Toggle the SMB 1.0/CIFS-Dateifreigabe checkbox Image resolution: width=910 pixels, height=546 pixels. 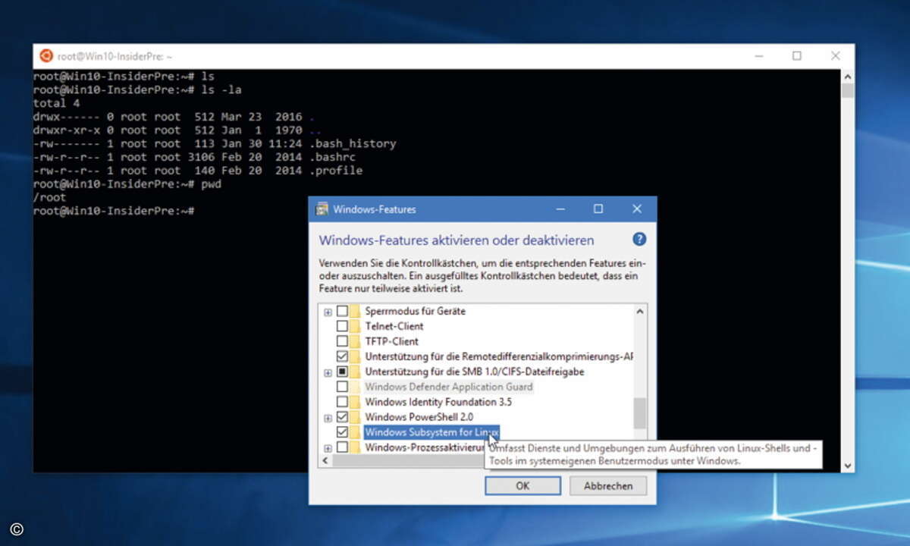pos(343,372)
